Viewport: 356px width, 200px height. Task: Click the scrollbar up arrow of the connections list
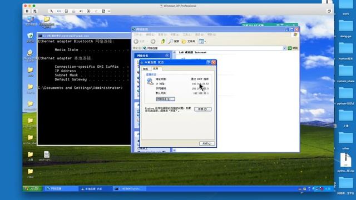pyautogui.click(x=174, y=52)
